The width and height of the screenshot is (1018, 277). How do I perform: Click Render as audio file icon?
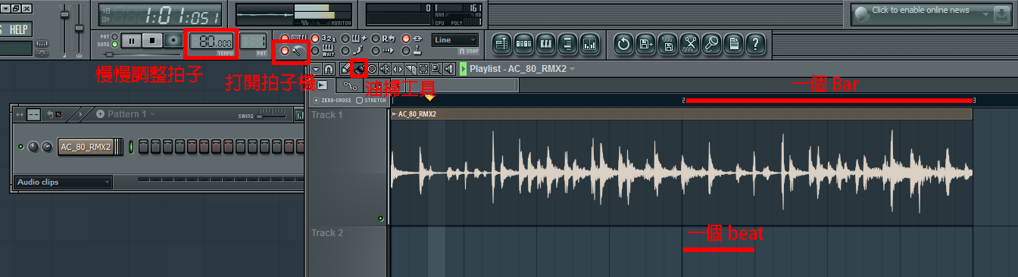point(667,44)
